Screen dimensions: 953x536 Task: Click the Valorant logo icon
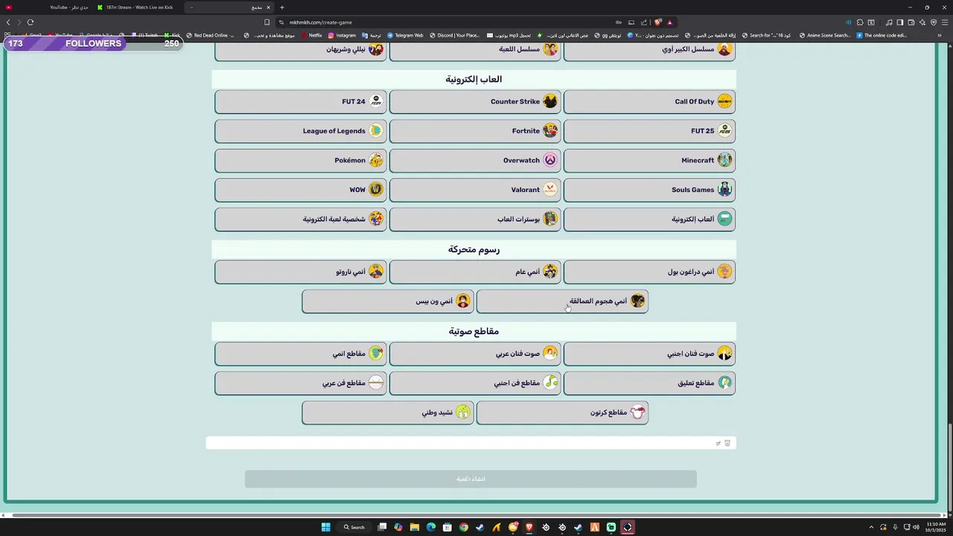click(550, 190)
